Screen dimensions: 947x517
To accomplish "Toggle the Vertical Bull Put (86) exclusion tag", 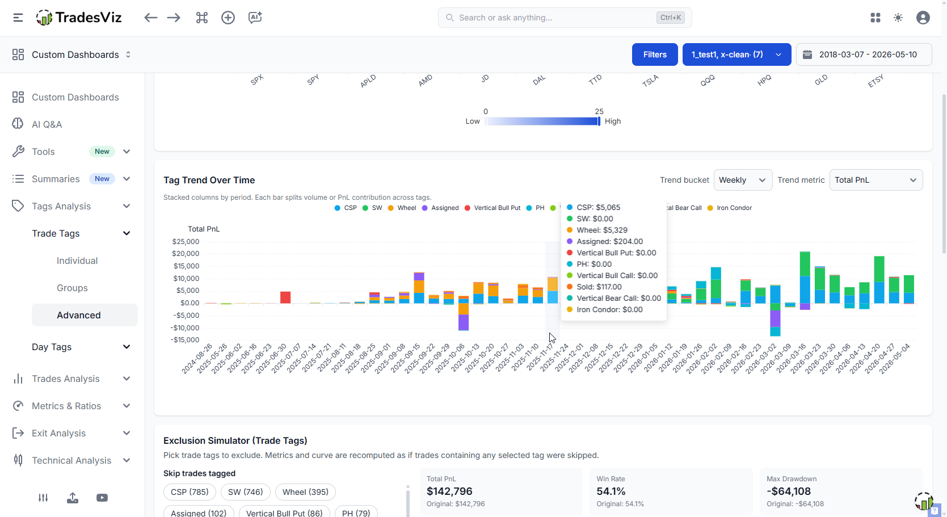I will pyautogui.click(x=284, y=513).
